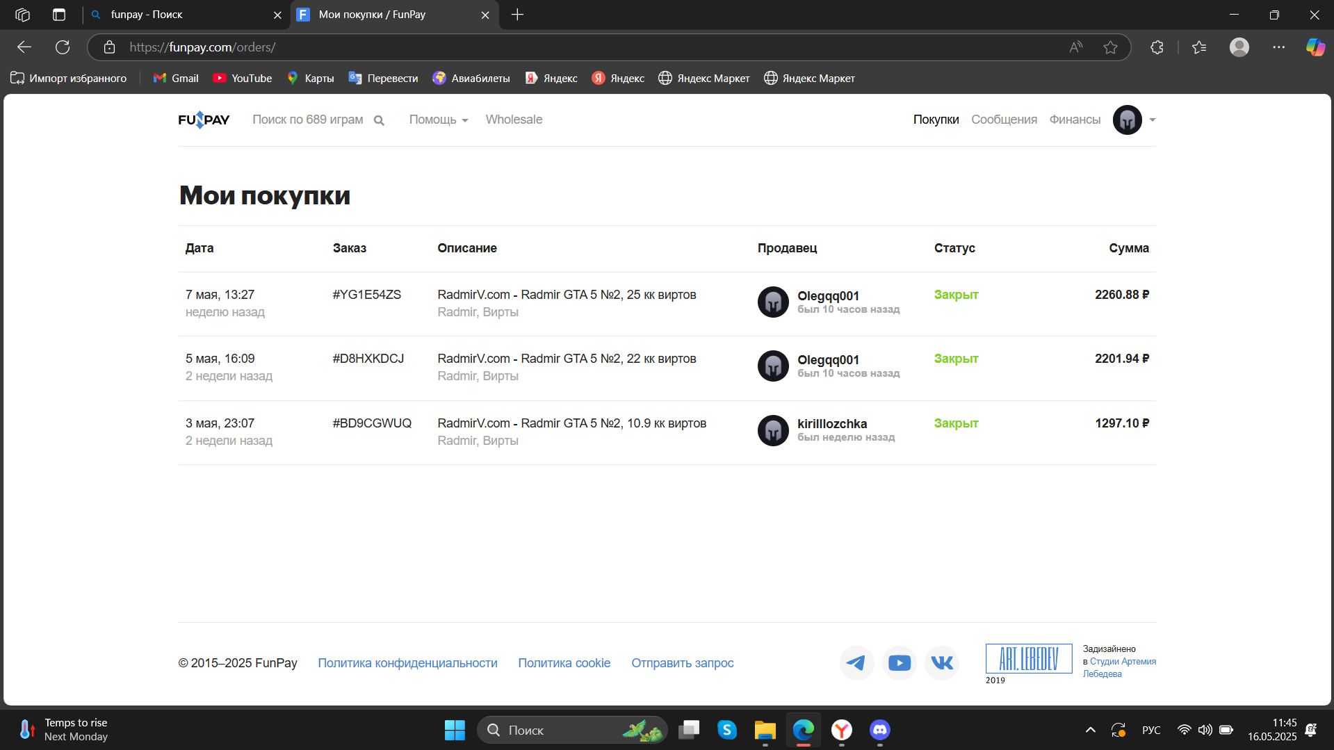Click the 1297.10 ₽ amount
Image resolution: width=1334 pixels, height=750 pixels.
[x=1121, y=423]
